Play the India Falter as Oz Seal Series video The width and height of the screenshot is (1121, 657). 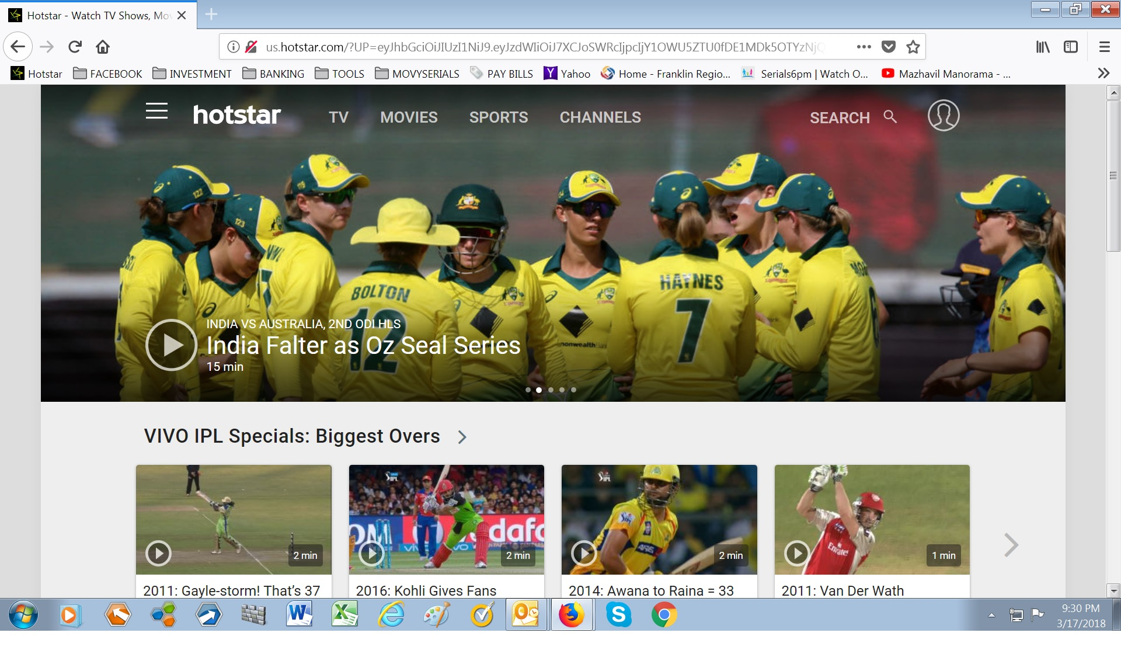pyautogui.click(x=171, y=345)
